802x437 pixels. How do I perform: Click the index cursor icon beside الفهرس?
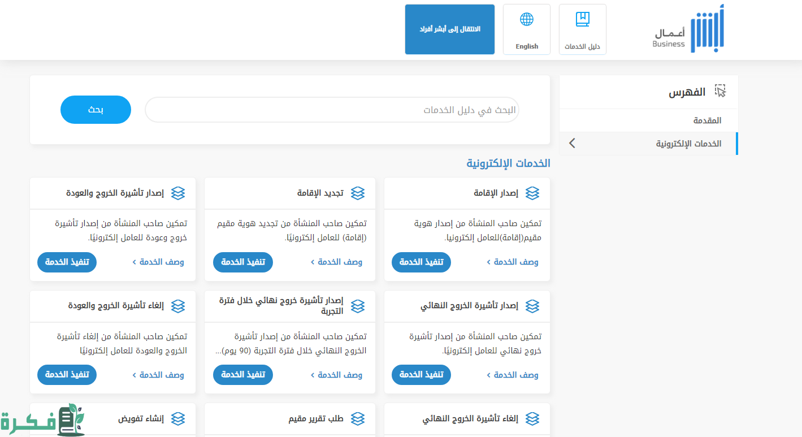tap(720, 91)
